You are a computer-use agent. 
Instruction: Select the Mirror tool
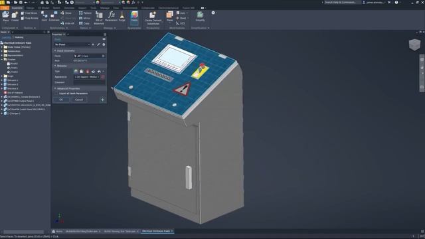coord(85,18)
